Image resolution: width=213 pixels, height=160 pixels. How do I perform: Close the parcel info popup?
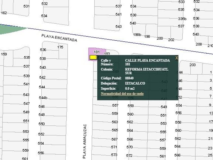pyautogui.click(x=176, y=58)
